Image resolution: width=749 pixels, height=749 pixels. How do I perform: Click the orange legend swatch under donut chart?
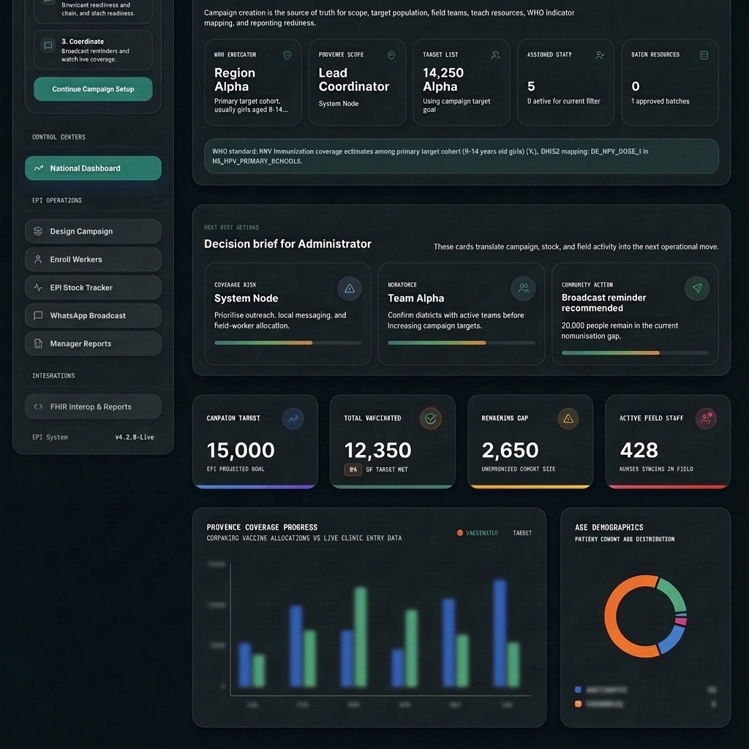click(578, 704)
